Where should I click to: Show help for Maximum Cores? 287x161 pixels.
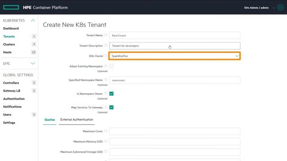[x=106, y=131]
